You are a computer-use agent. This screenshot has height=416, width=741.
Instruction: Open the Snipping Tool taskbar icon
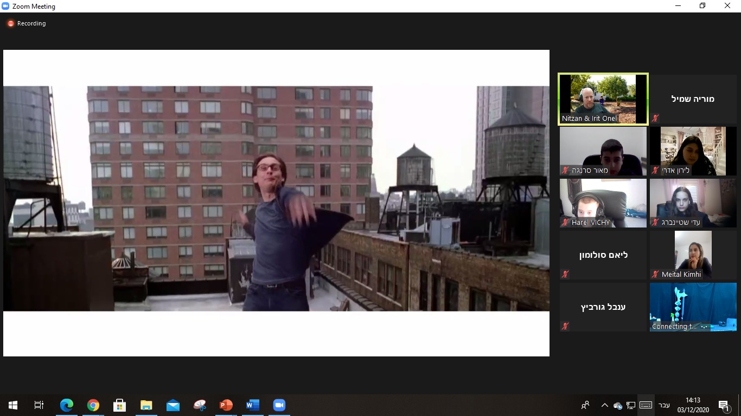[x=200, y=405]
